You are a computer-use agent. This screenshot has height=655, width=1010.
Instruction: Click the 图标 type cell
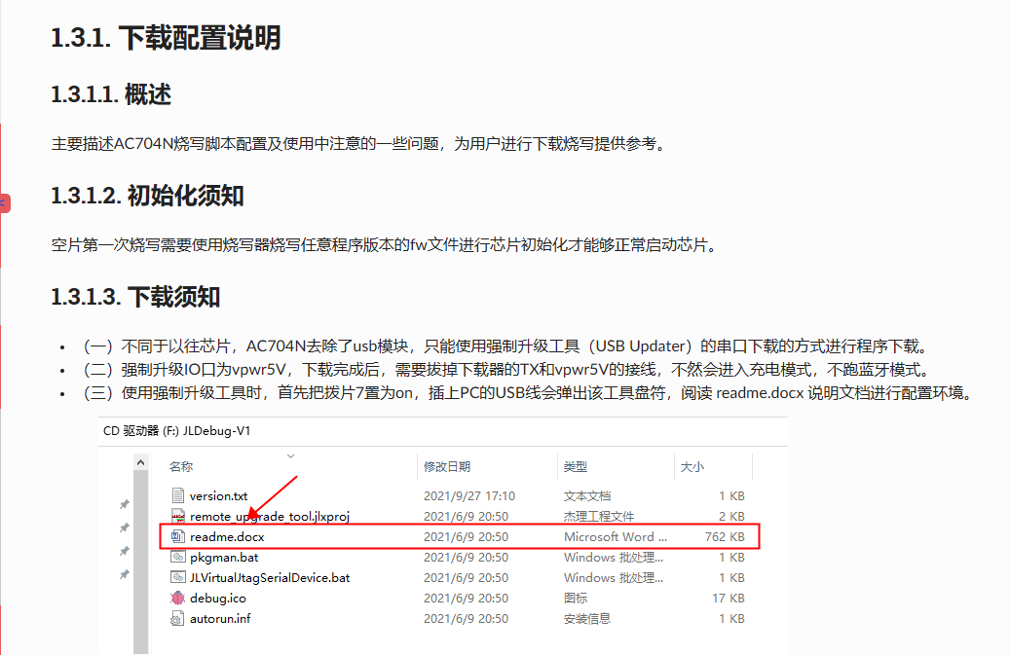coord(576,599)
